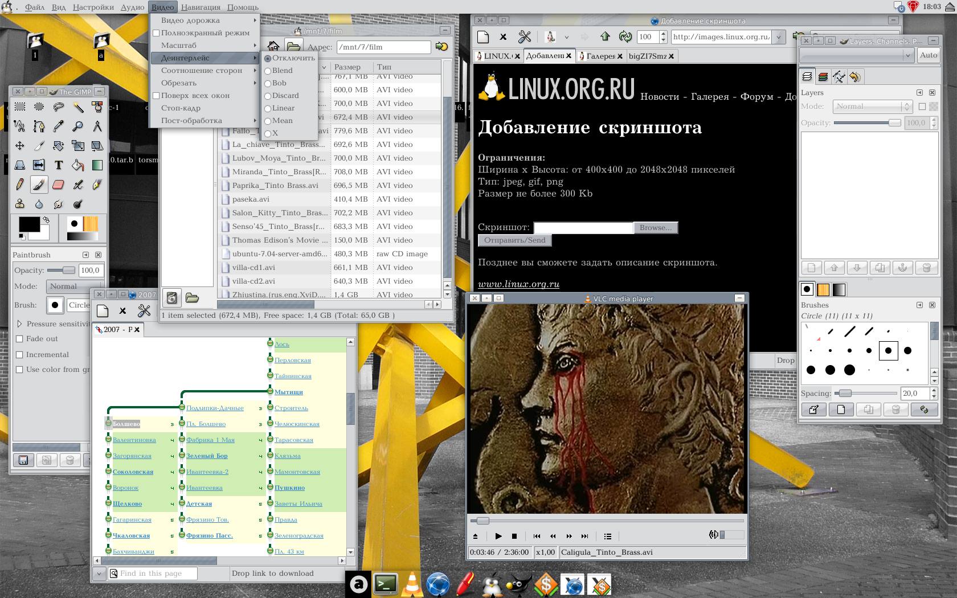957x598 pixels.
Task: Click the eject icon in VLC
Action: (476, 536)
